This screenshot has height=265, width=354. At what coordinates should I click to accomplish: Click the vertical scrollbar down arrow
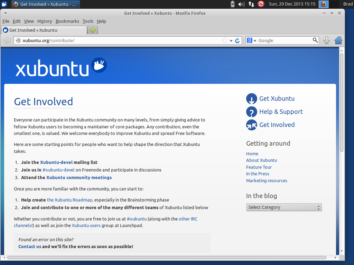pos(342,251)
